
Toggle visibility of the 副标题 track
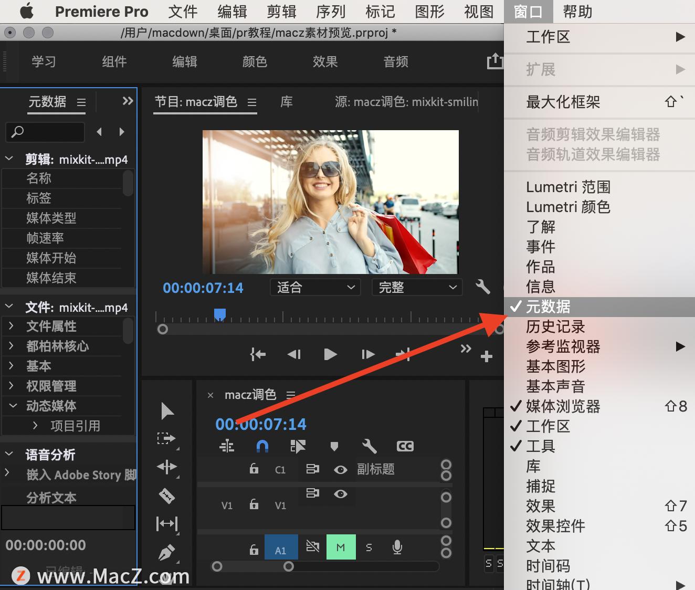click(x=340, y=469)
